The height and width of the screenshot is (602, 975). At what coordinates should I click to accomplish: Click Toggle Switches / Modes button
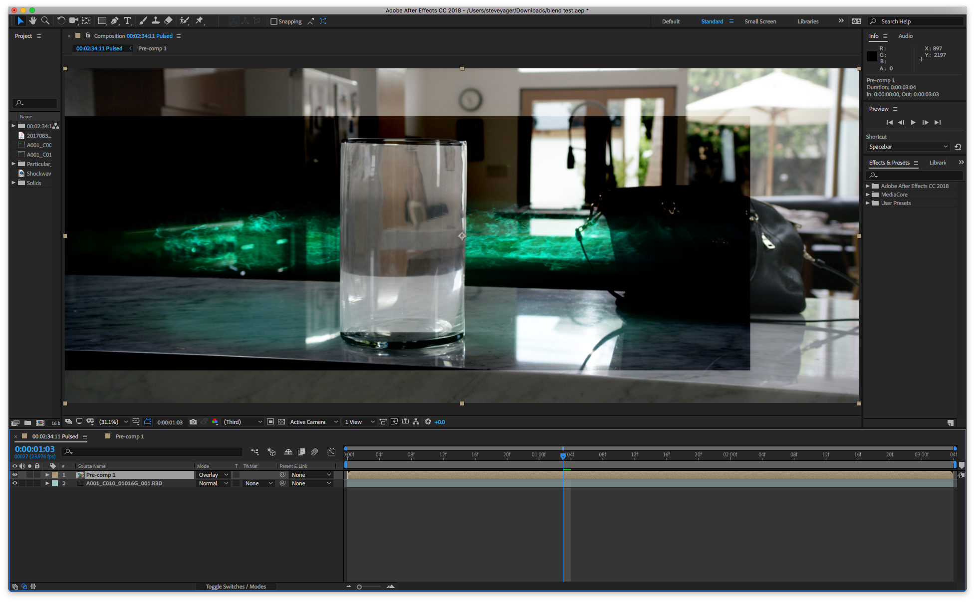tap(236, 587)
